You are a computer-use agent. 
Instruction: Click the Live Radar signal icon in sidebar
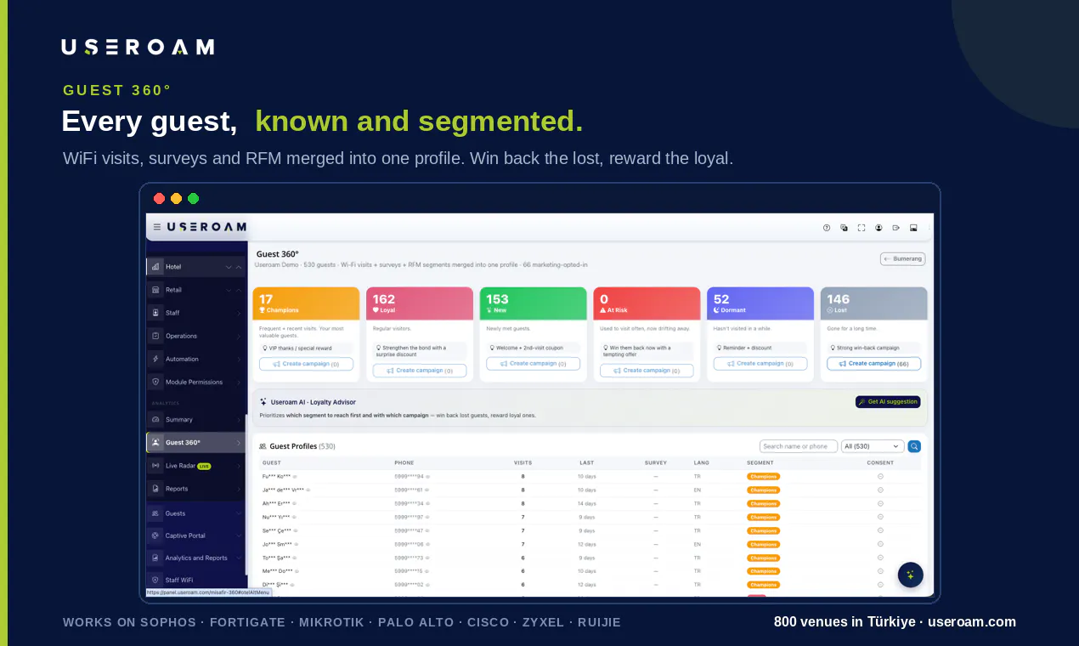155,466
